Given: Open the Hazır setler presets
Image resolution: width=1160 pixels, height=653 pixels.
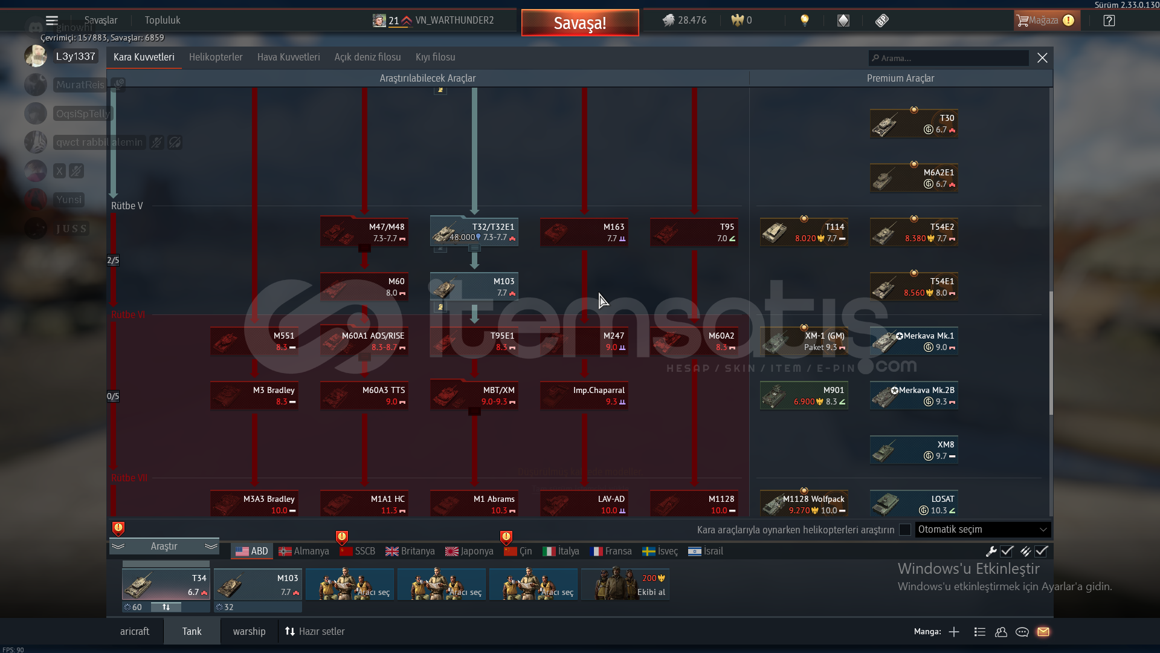Looking at the screenshot, I should (x=315, y=631).
